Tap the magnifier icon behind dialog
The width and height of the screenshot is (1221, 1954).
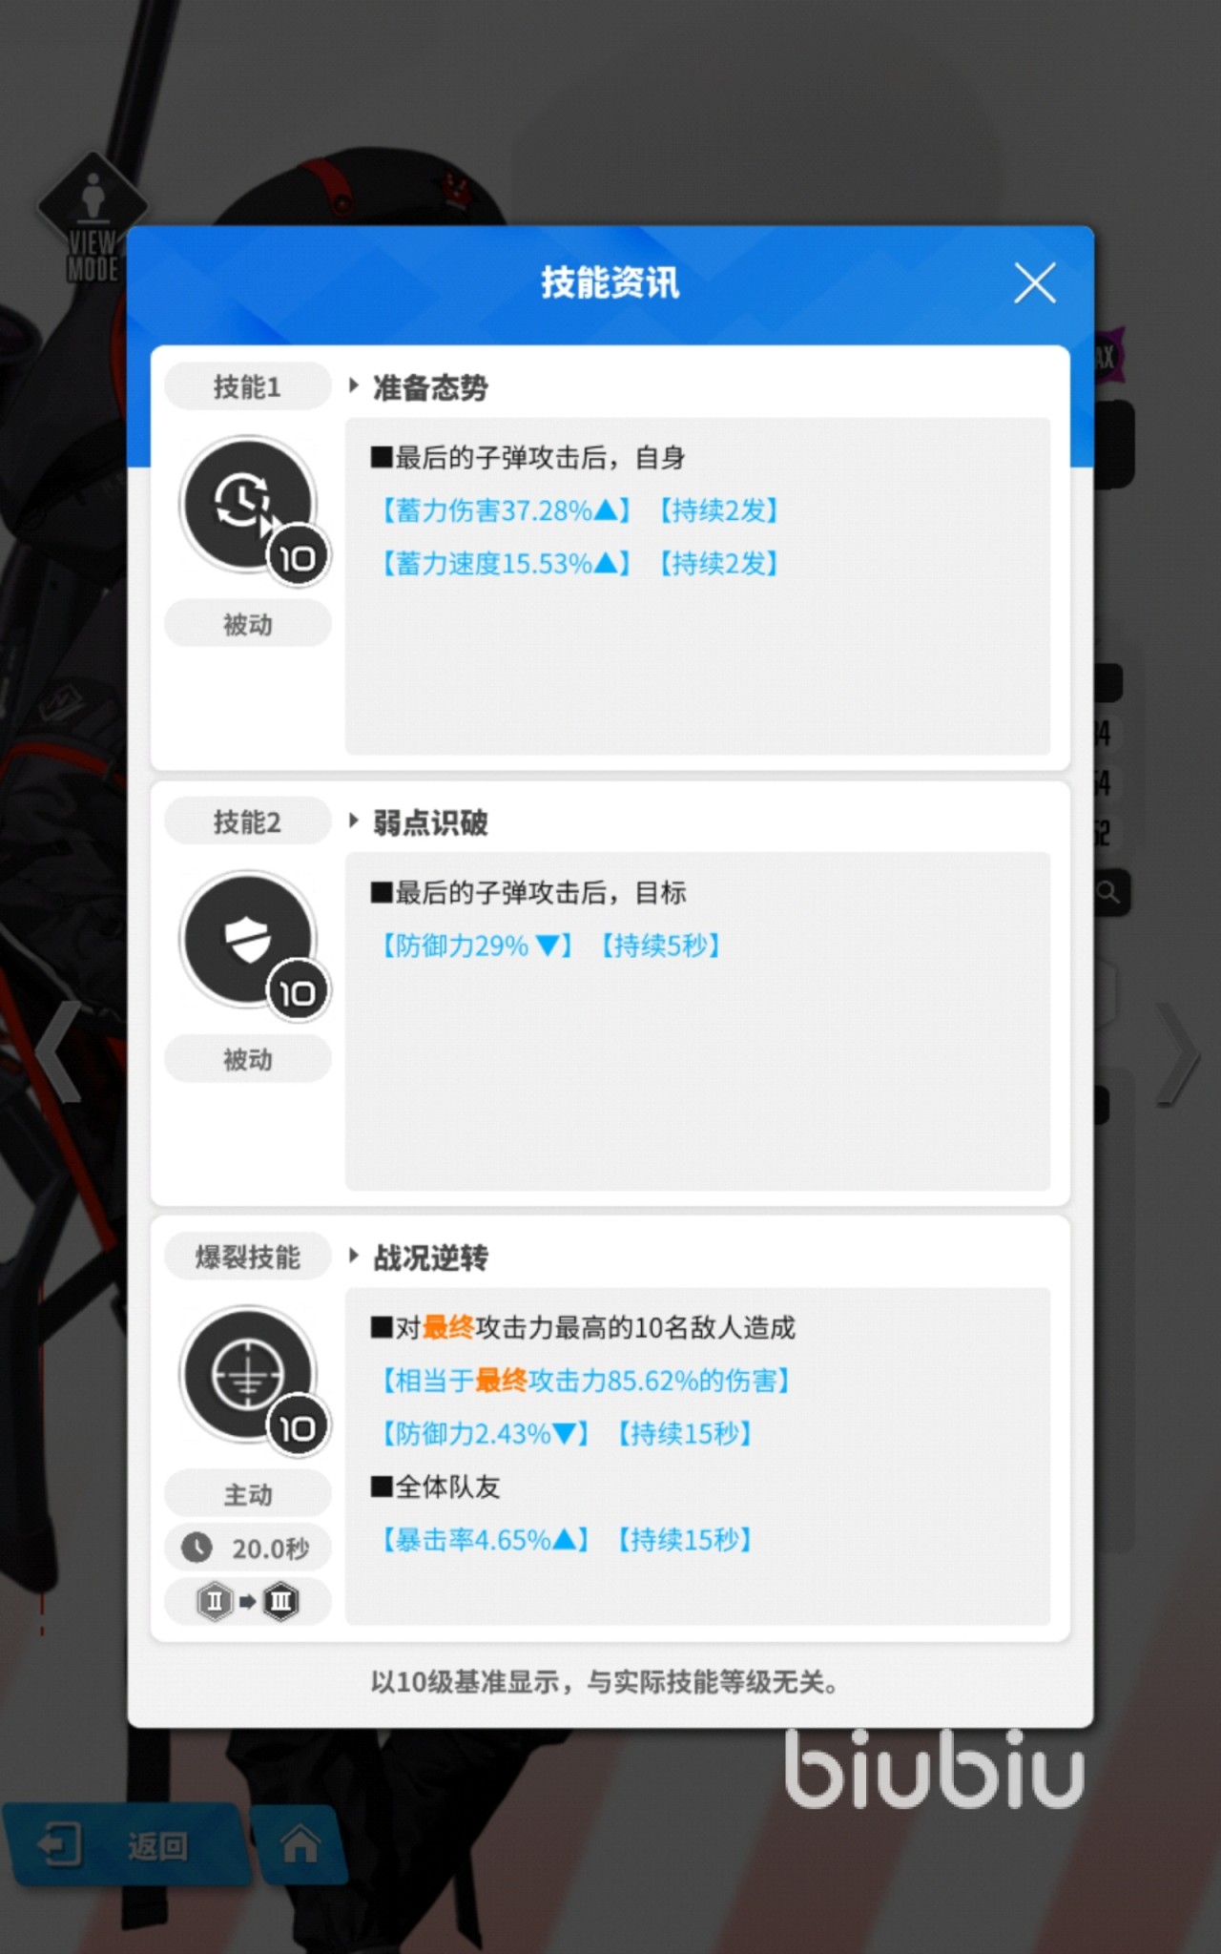click(x=1107, y=893)
